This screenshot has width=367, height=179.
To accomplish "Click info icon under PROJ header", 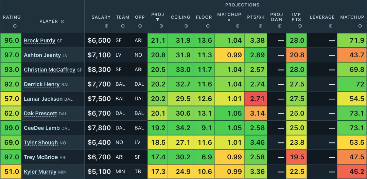I will (161, 26).
